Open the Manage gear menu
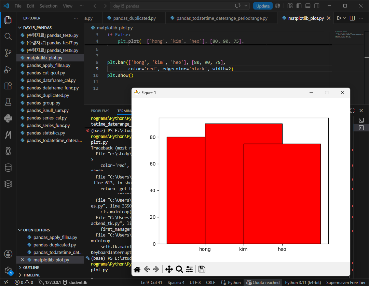 click(x=8, y=270)
